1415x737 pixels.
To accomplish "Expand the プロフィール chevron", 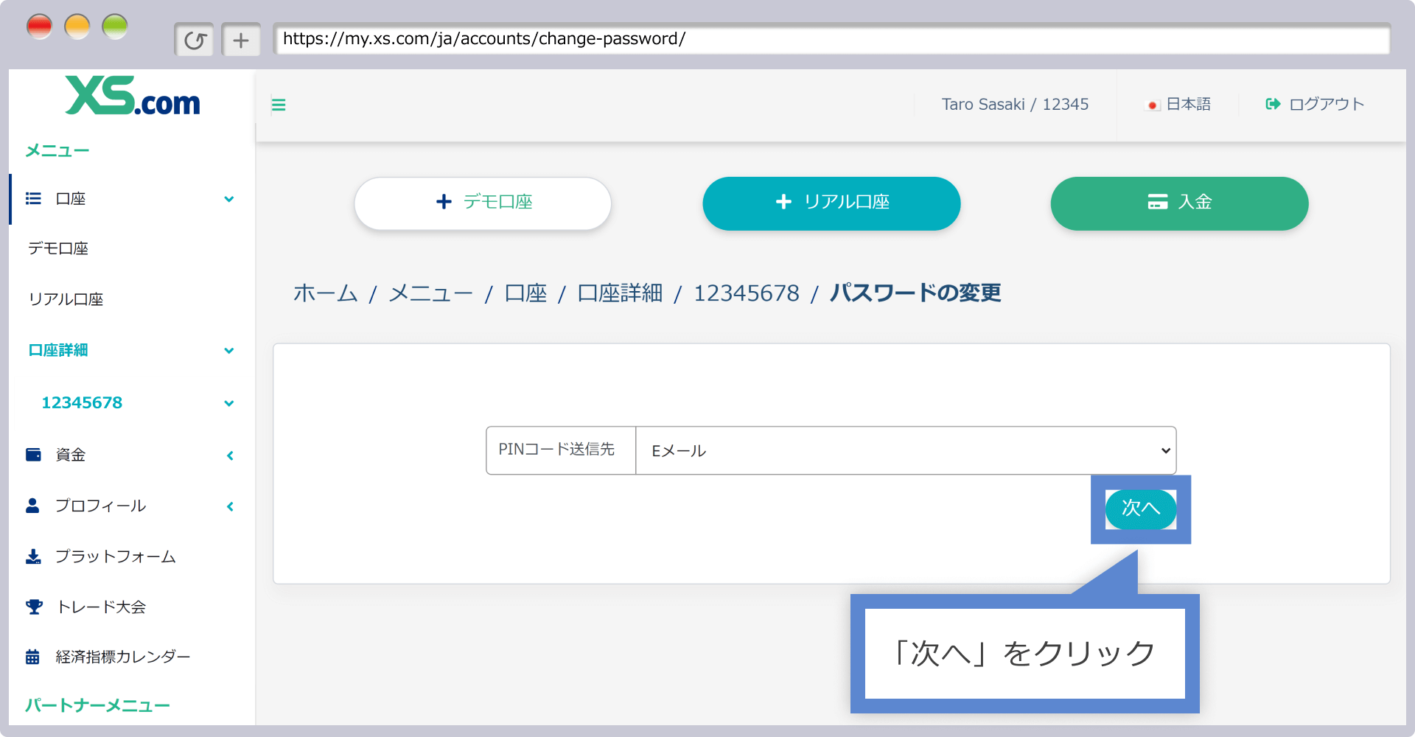I will pos(230,506).
